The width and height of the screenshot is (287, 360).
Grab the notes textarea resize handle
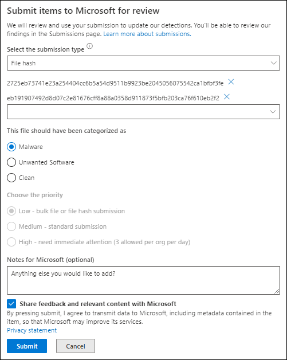(x=277, y=291)
